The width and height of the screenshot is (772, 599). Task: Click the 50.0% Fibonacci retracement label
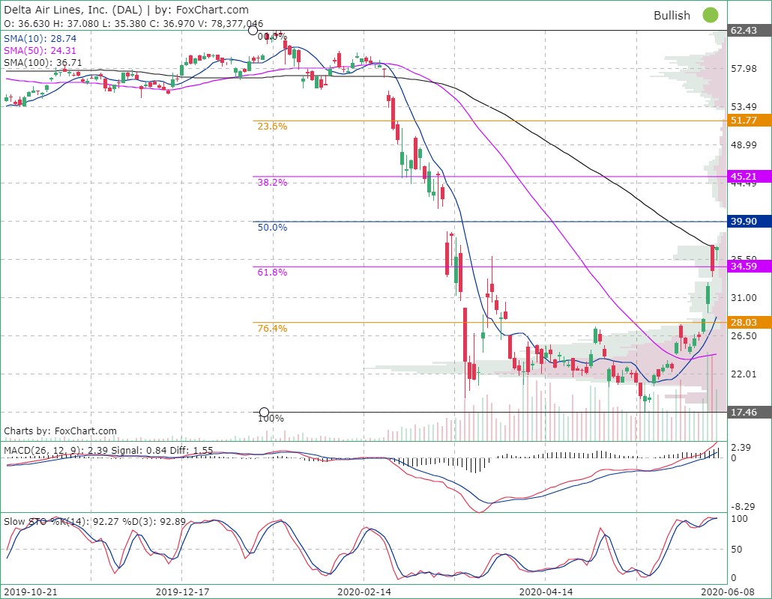(272, 227)
